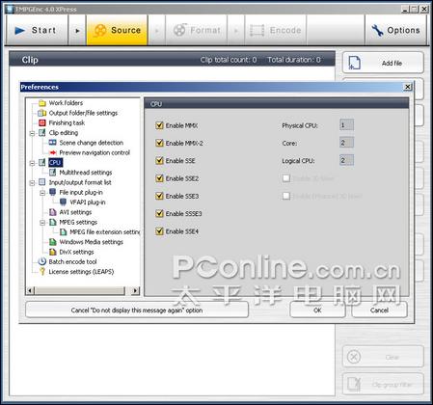Collapse the MPEG settings tree branch
Screen dimensions: 433x405
(42, 223)
